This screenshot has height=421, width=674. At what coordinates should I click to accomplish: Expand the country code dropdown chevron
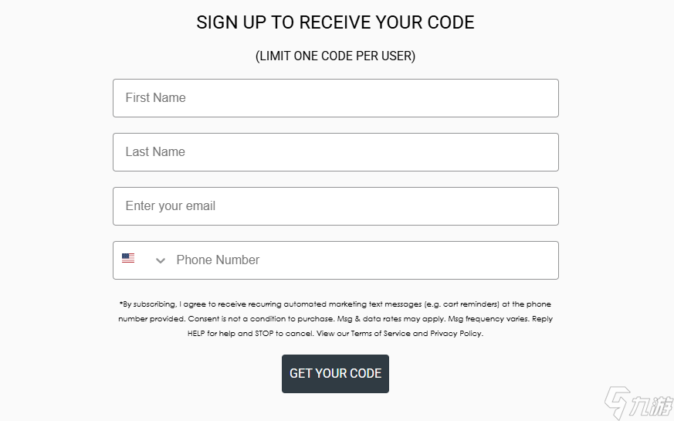click(161, 260)
